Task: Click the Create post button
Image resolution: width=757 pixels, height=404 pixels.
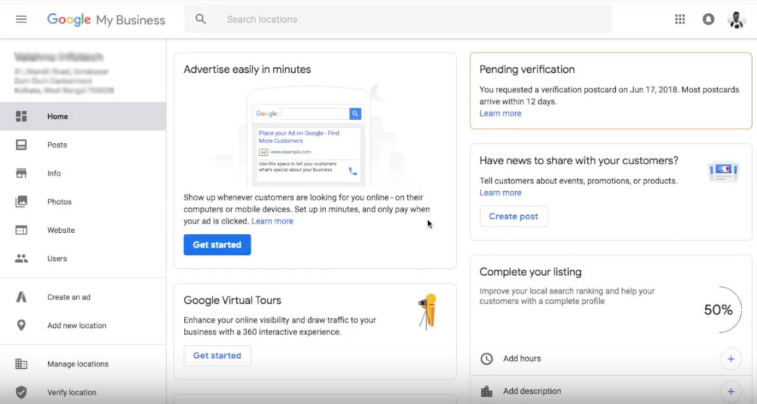Action: (513, 216)
